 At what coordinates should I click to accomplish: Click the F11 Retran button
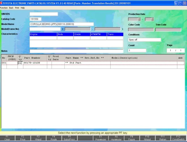pyautogui.click(x=163, y=138)
